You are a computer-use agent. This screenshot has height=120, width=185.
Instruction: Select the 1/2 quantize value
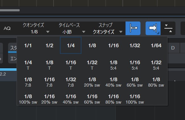49,46
